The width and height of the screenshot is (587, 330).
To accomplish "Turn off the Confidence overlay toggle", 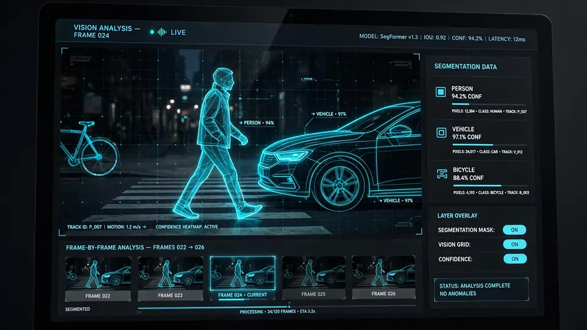I will click(515, 259).
